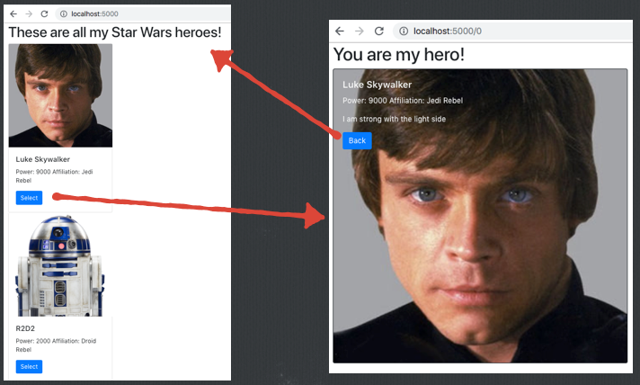
Task: Click 'Power: 9000' text in list card
Action: click(x=33, y=172)
